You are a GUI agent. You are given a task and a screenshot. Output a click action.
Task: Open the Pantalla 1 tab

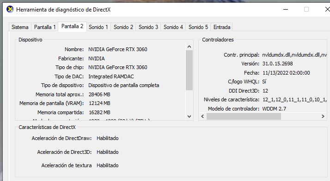(45, 27)
